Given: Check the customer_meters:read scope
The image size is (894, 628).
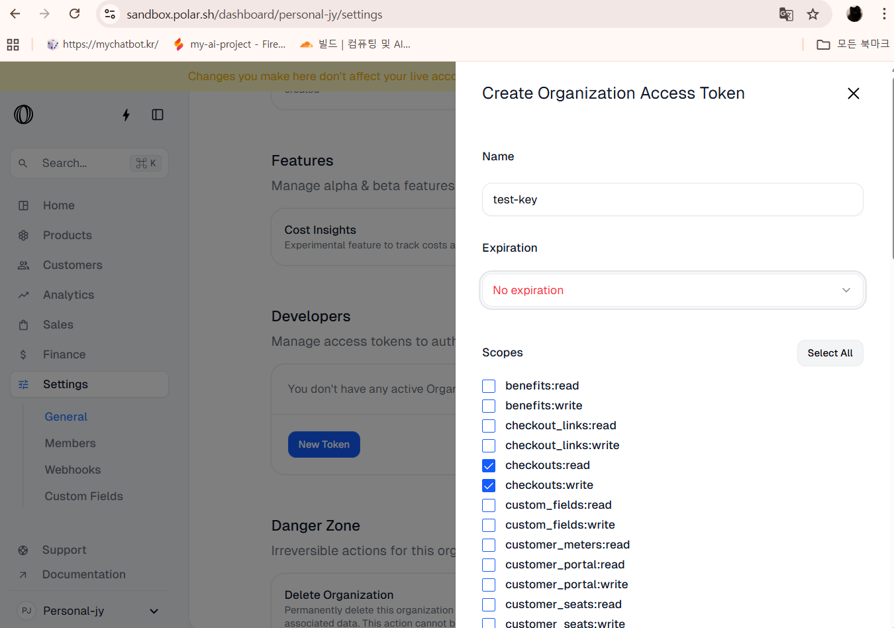Looking at the screenshot, I should tap(489, 545).
